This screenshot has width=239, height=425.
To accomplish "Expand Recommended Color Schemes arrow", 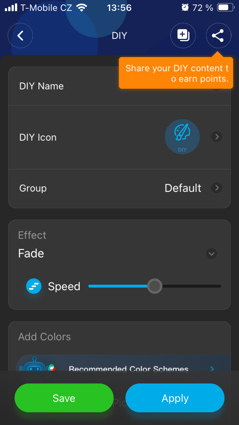I will pyautogui.click(x=212, y=369).
